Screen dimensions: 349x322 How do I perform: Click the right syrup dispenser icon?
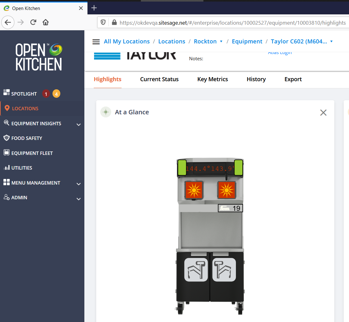tap(224, 270)
